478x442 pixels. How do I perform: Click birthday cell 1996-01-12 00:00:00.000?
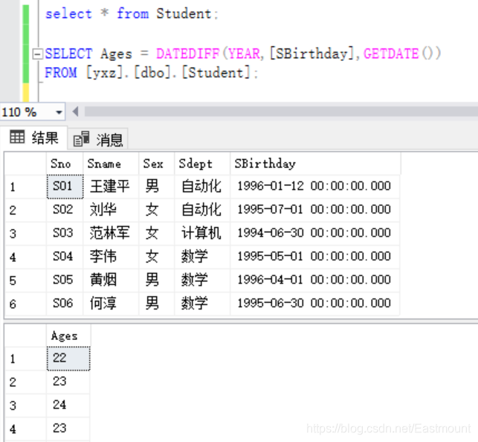point(315,187)
